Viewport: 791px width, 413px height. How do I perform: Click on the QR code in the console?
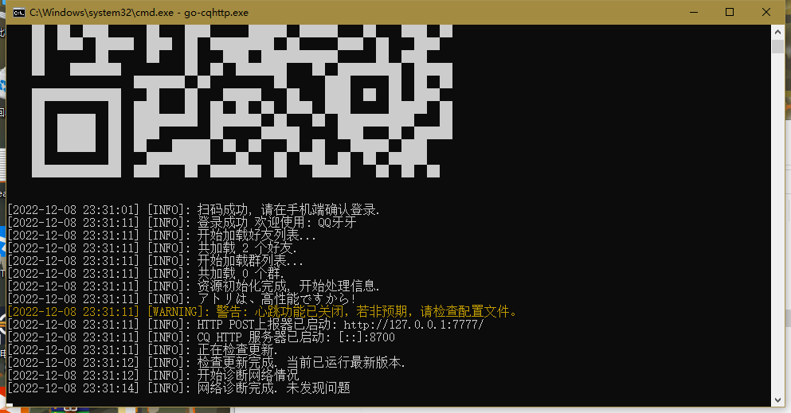[x=241, y=99]
